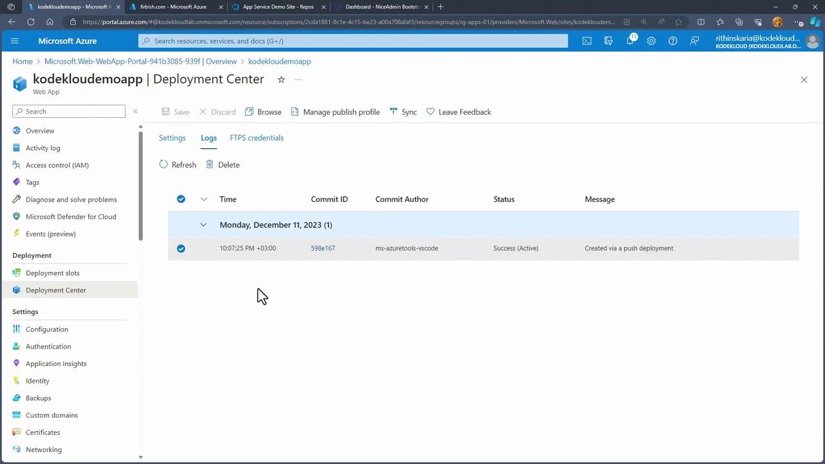This screenshot has width=825, height=464.
Task: Click the Refresh logs button
Action: [x=177, y=164]
